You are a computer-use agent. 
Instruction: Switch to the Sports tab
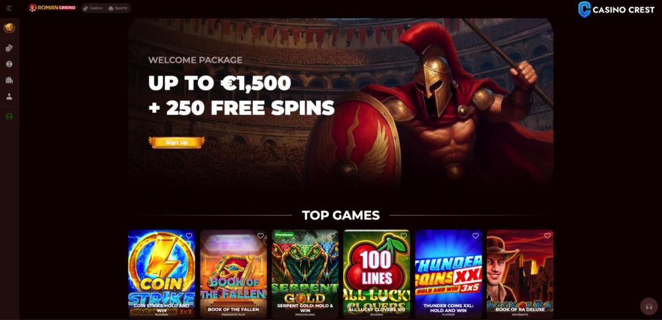118,8
